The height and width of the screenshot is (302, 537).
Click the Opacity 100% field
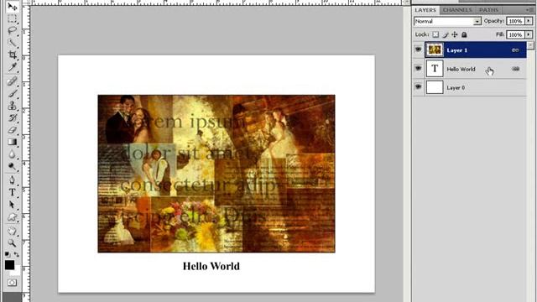coord(515,21)
